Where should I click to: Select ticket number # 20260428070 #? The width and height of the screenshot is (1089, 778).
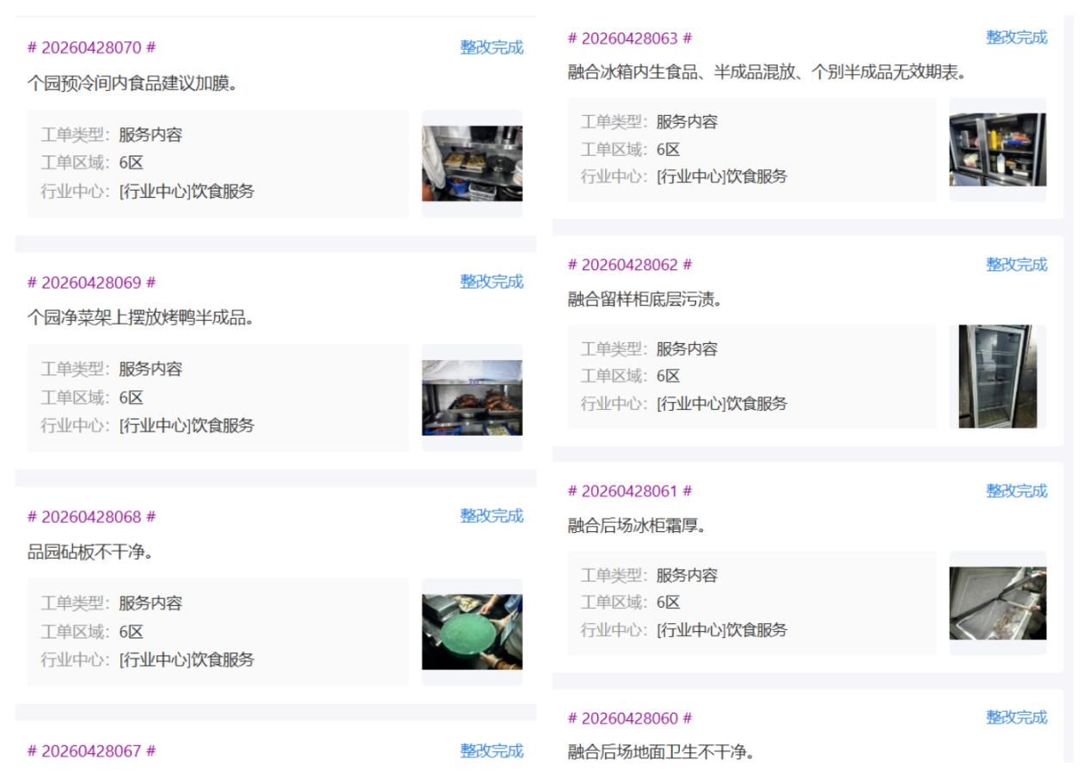pos(92,47)
